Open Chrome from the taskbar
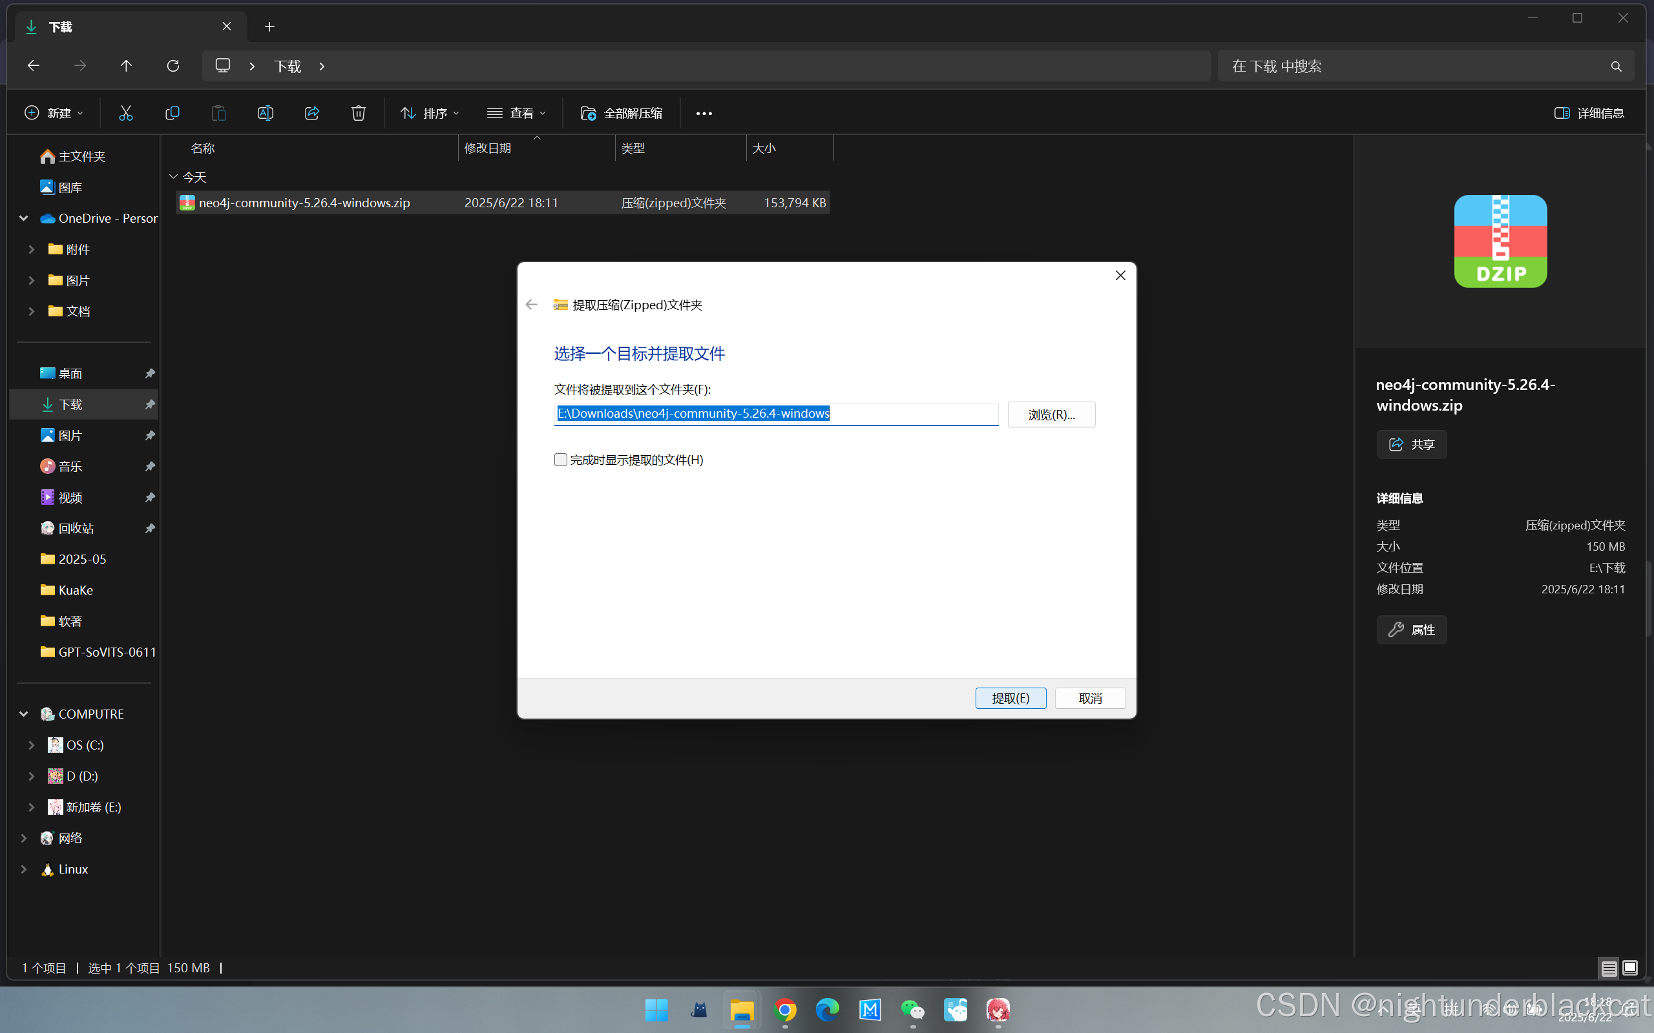Image resolution: width=1654 pixels, height=1033 pixels. point(784,1010)
